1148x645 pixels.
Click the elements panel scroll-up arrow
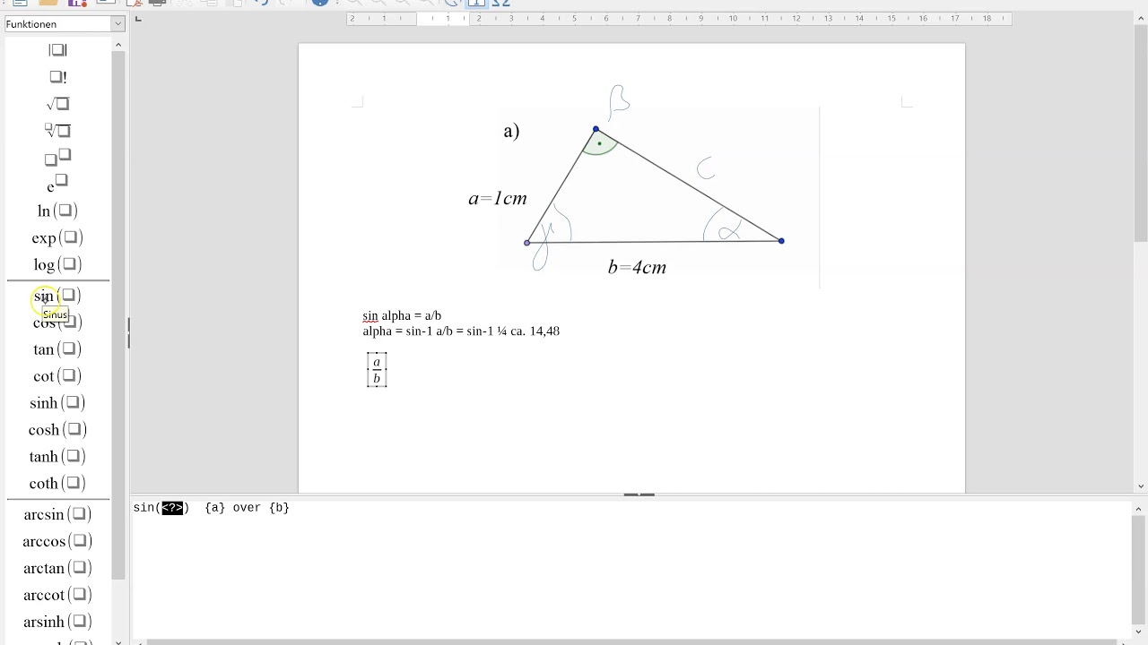pos(117,45)
